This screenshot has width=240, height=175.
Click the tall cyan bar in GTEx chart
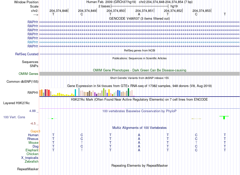tap(75, 93)
